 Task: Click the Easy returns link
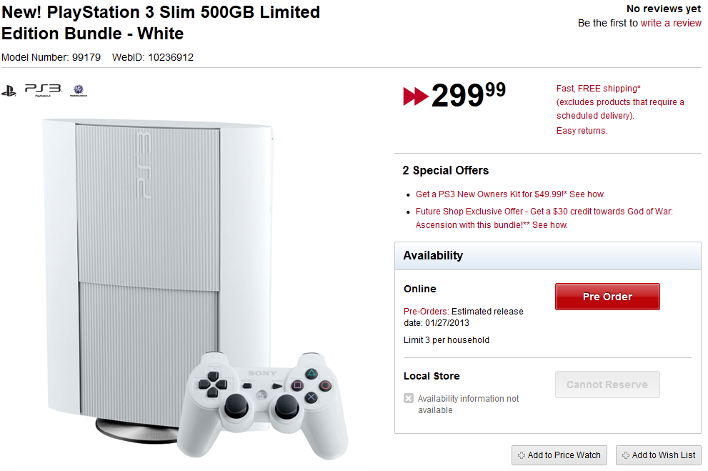click(x=580, y=130)
